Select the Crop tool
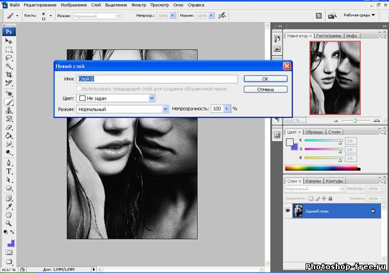The height and width of the screenshot is (273, 389). (9, 75)
